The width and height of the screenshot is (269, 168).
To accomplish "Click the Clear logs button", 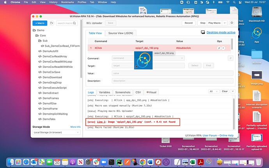I will click(225, 91).
